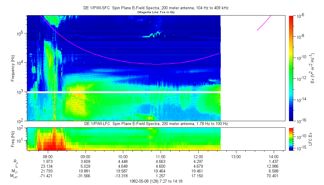
Task: Click the upper Ex color bar
Action: (291, 68)
